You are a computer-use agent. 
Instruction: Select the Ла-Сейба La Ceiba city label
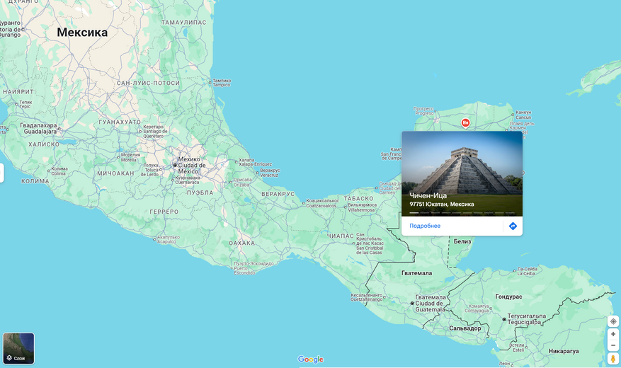(x=527, y=271)
